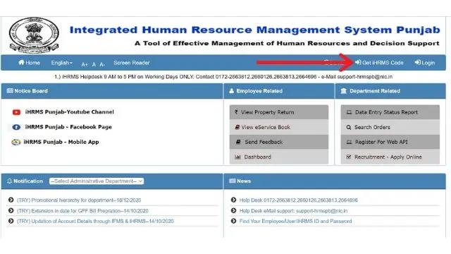Open Updation of Account Details through IFMS notification
Image resolution: width=451 pixels, height=254 pixels.
point(95,221)
